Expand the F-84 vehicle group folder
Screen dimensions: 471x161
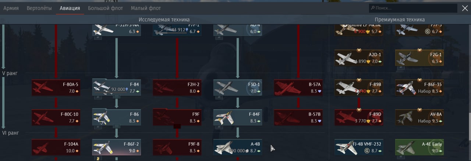[116, 96]
